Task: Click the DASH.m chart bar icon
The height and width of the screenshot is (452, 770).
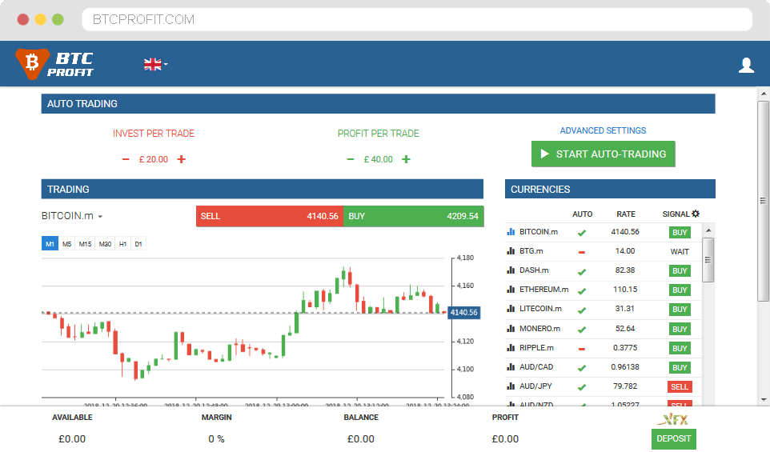Action: pos(511,270)
